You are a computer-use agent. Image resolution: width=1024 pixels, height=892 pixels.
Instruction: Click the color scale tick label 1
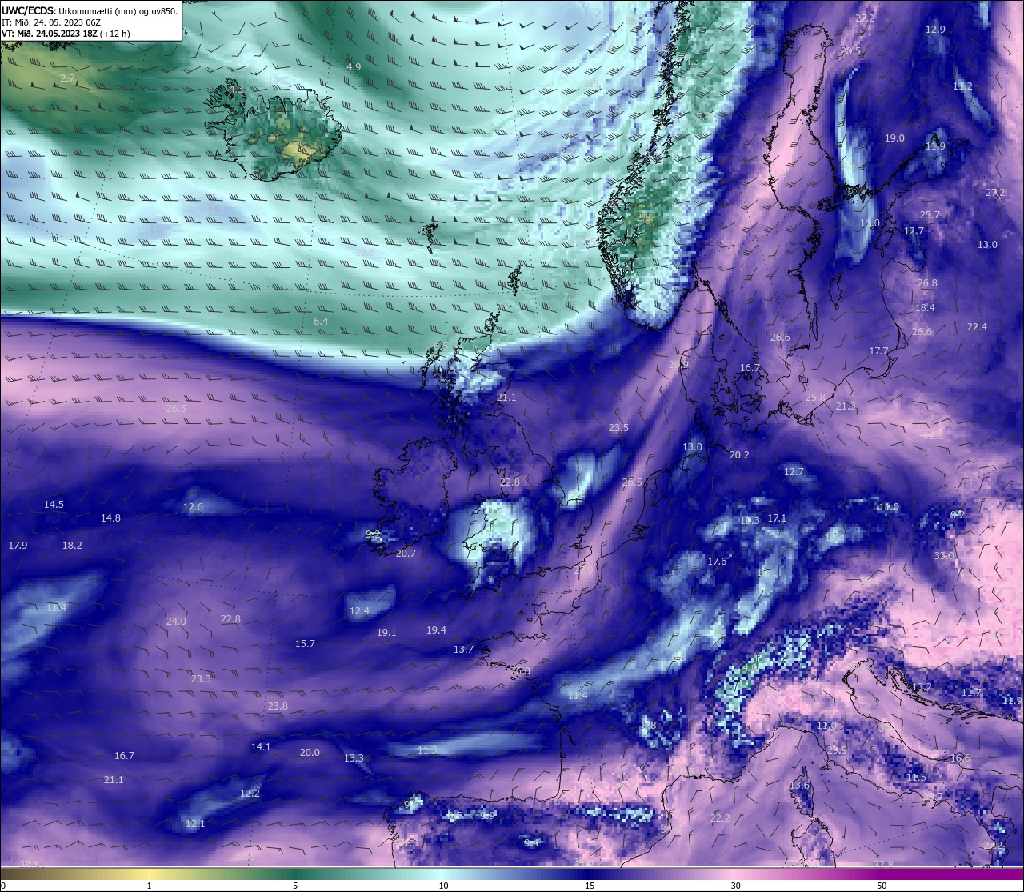tap(149, 886)
